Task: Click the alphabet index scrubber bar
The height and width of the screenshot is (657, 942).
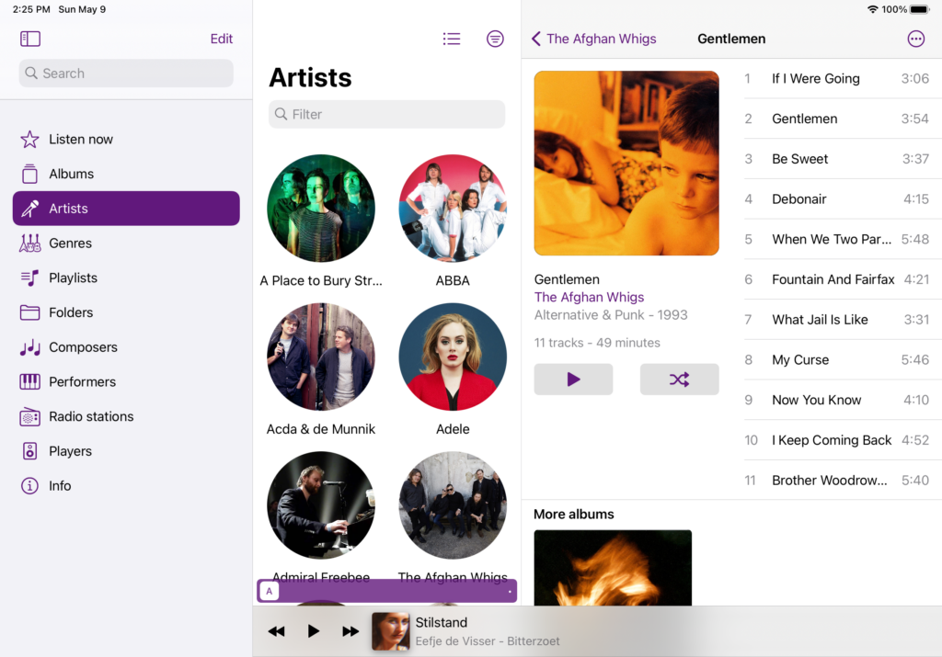Action: click(387, 591)
